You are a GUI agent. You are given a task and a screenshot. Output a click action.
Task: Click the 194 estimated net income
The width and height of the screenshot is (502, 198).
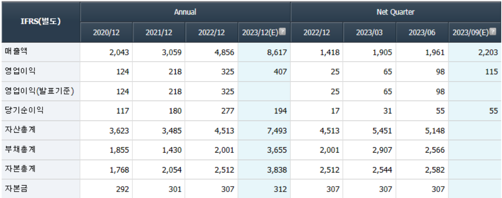281,111
